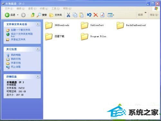Open the 工具 (Tools) menu

[x=55, y=9]
